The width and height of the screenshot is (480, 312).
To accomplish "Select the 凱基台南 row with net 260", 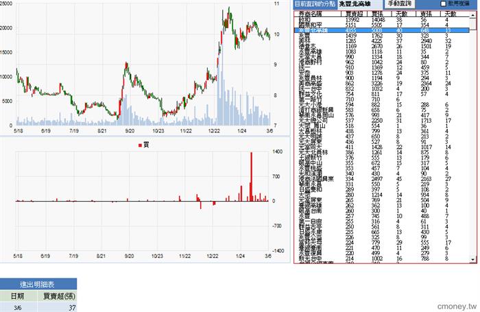I will [x=382, y=211].
